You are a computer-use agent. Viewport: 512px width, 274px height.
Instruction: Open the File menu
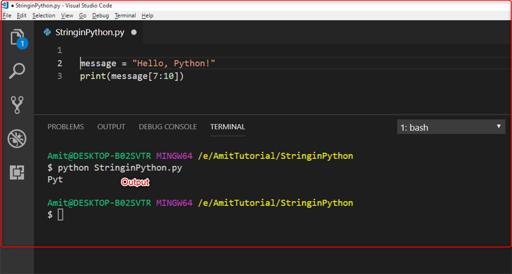7,15
